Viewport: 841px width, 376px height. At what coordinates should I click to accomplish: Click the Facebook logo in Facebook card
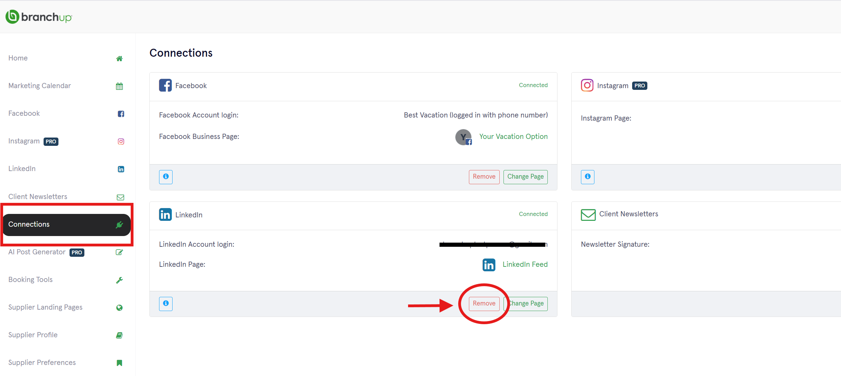[165, 85]
